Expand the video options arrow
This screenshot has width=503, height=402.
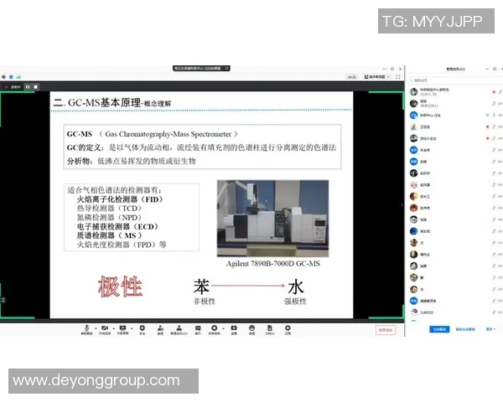click(x=113, y=328)
